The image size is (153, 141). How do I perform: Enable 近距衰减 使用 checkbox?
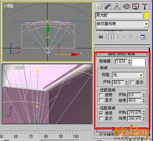(101, 95)
